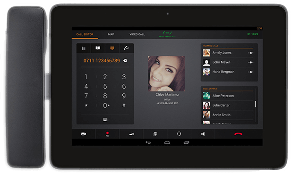The width and height of the screenshot is (291, 173).
Task: Click the green active call indicator
Action: coord(167,34)
